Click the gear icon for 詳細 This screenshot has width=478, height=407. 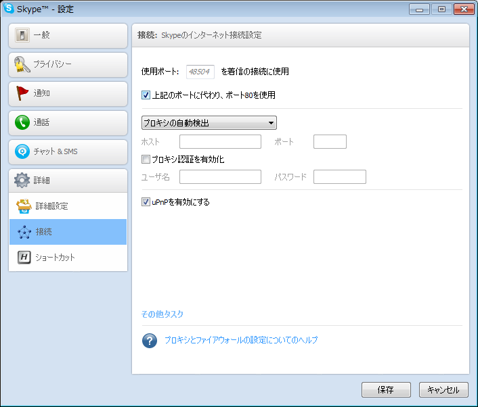22,181
